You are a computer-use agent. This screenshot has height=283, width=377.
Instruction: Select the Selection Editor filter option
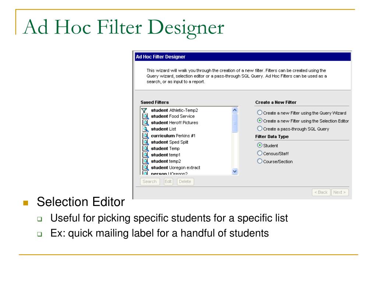[260, 120]
